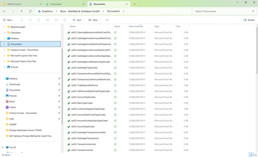The width and height of the screenshot is (258, 157).
Task: Click the Cut toolbar icon
Action: [x=22, y=20]
